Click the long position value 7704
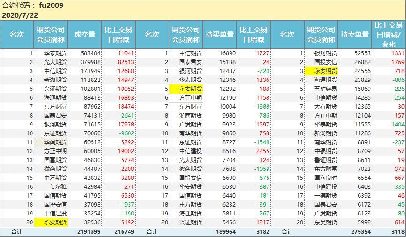This screenshot has height=237, width=406. coord(229,160)
